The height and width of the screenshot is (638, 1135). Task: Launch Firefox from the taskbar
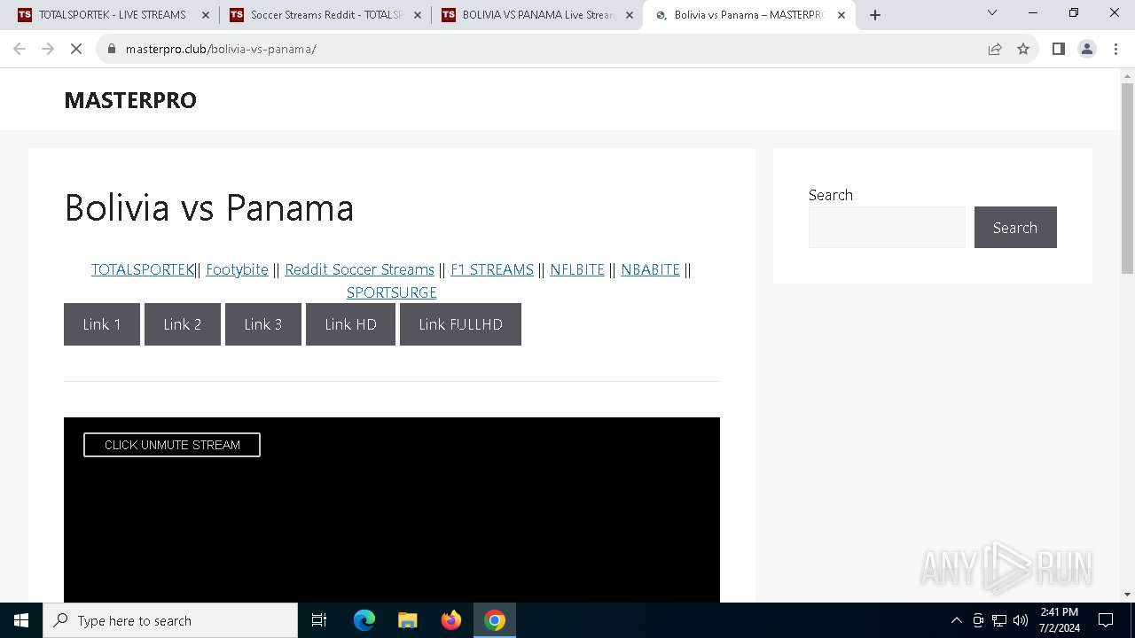click(451, 620)
